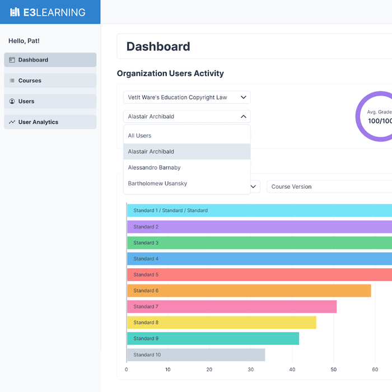Click the chevron on the course dropdown
The image size is (392, 392).
point(244,97)
